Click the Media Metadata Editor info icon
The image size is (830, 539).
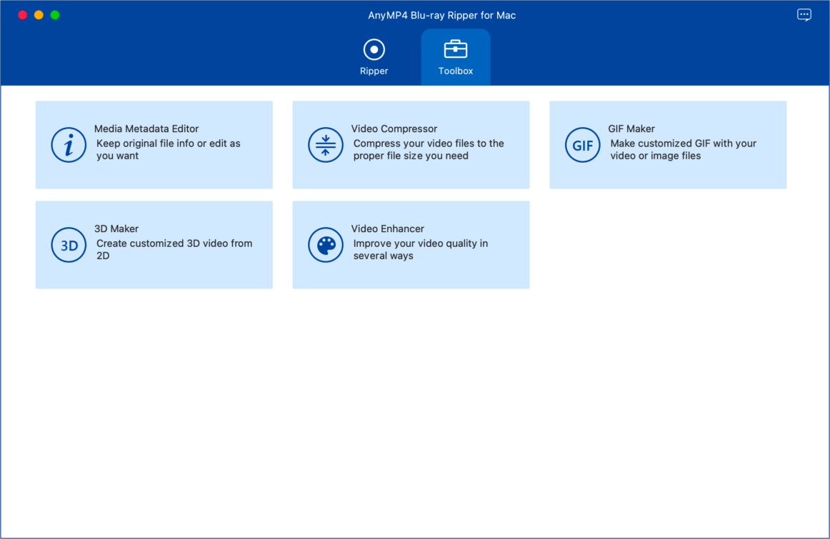point(69,145)
